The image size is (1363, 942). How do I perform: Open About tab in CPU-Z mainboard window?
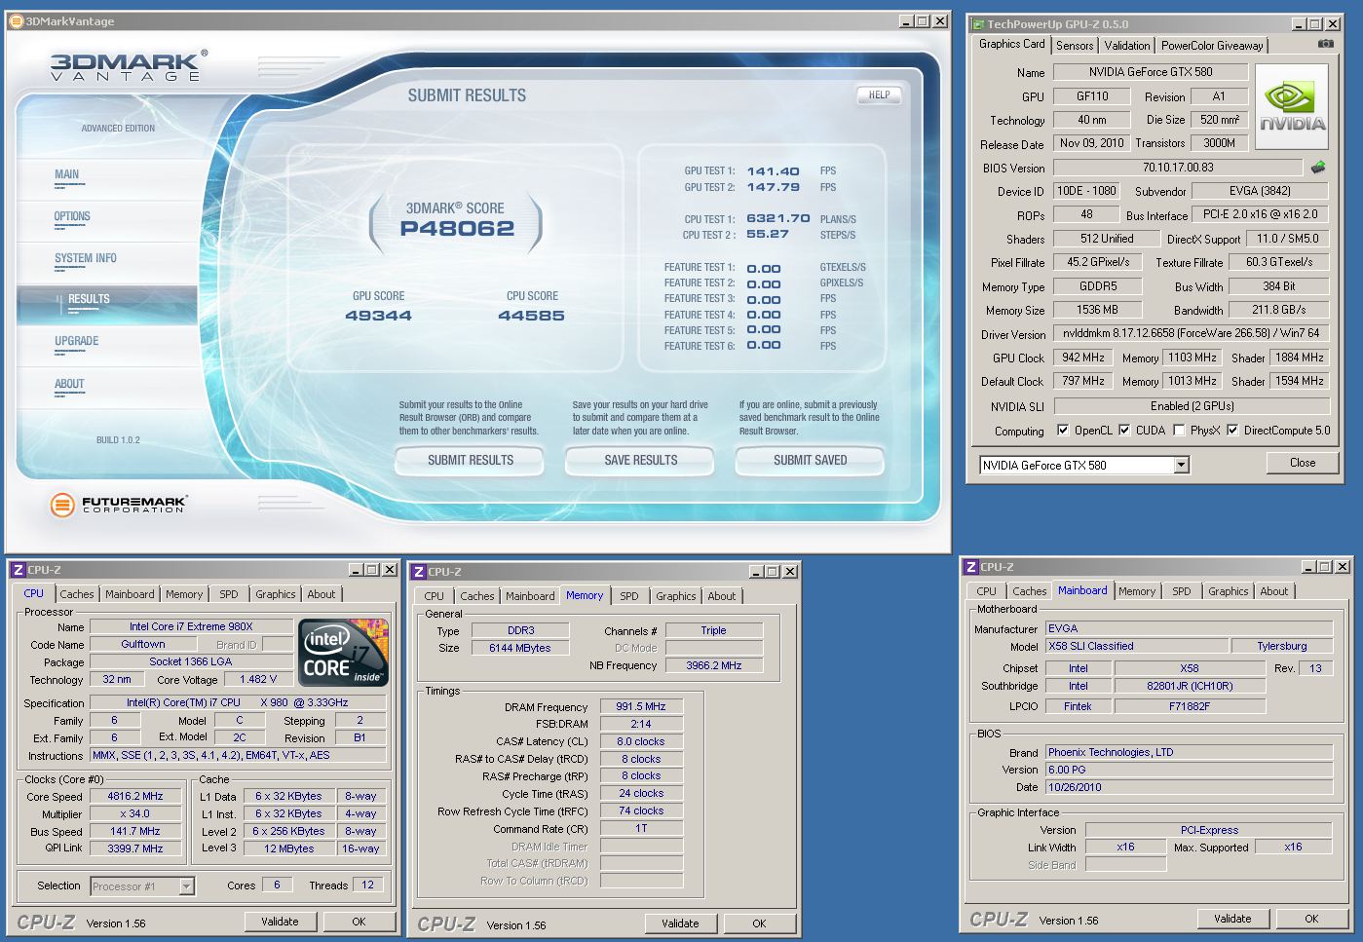point(1274,591)
